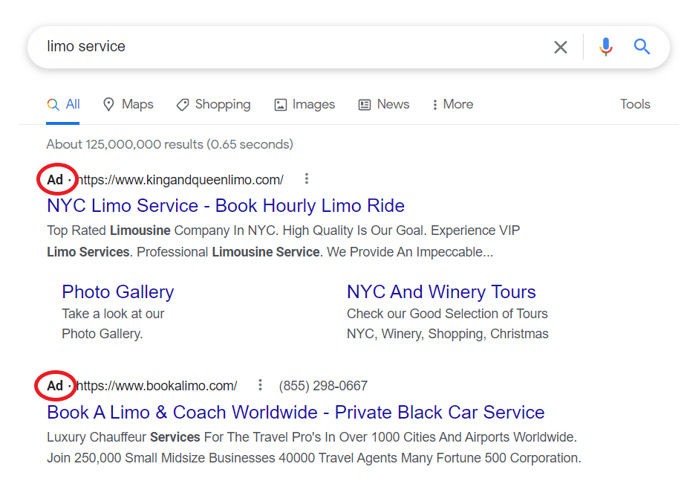Click the (855) 298-0667 phone number
The image size is (684, 484).
[322, 385]
